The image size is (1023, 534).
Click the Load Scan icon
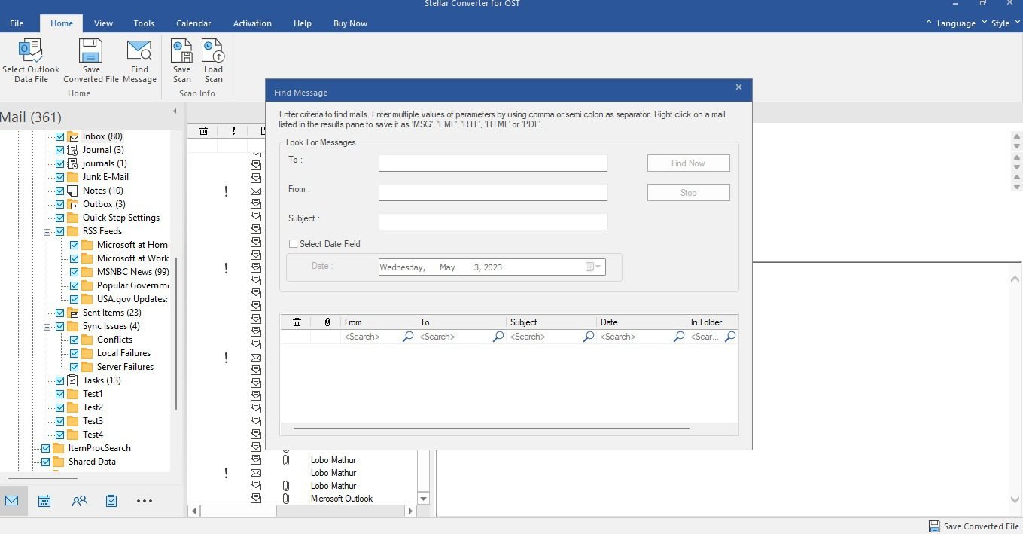click(x=213, y=51)
